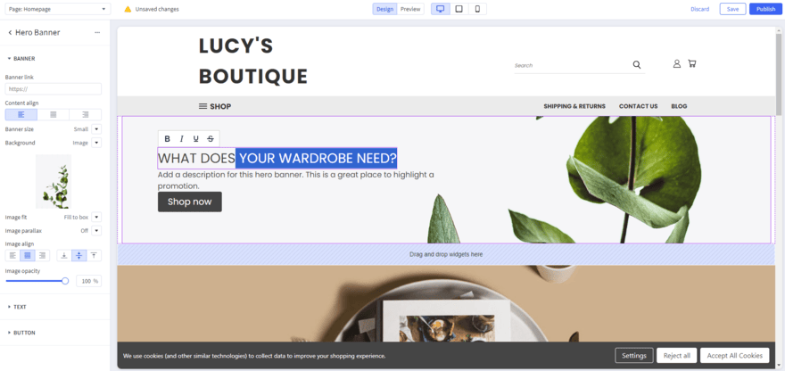Open BLOG nav item
This screenshot has height=371, width=785.
pos(680,106)
